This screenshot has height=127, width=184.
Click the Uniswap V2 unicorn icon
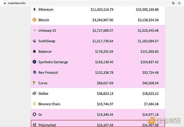click(x=34, y=30)
